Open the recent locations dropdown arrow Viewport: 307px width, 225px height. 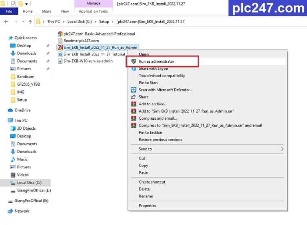coord(24,22)
